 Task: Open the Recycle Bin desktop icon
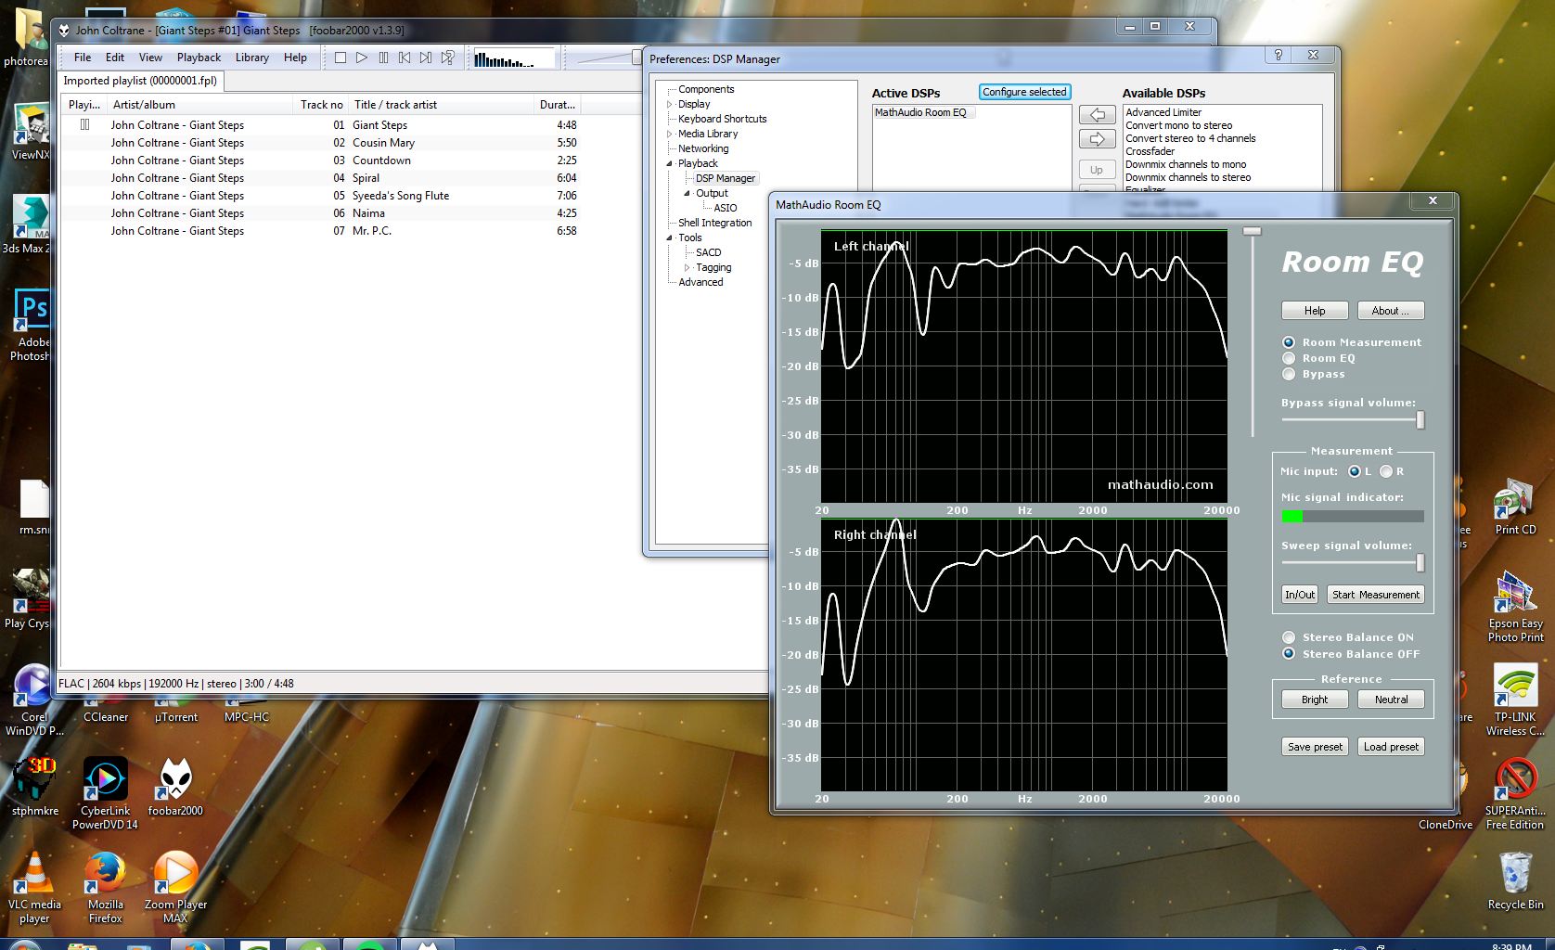1515,880
